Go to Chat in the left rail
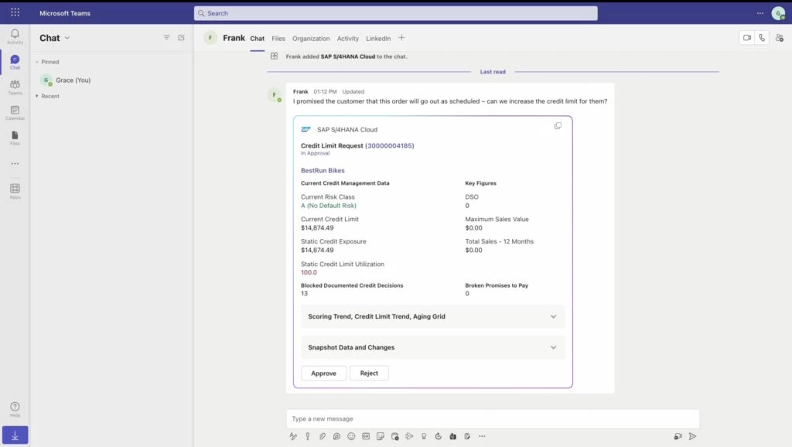Image resolution: width=792 pixels, height=447 pixels. 15,62
